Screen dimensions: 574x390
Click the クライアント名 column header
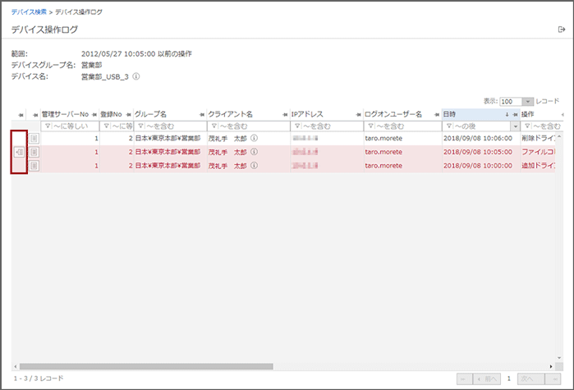238,114
